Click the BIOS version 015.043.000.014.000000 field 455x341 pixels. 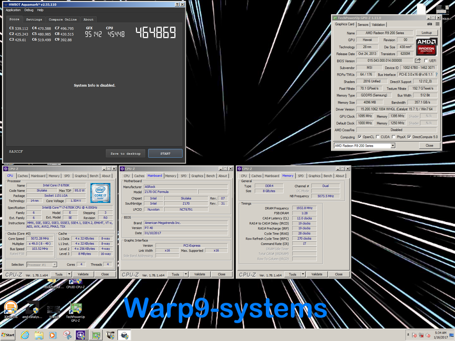click(x=384, y=61)
